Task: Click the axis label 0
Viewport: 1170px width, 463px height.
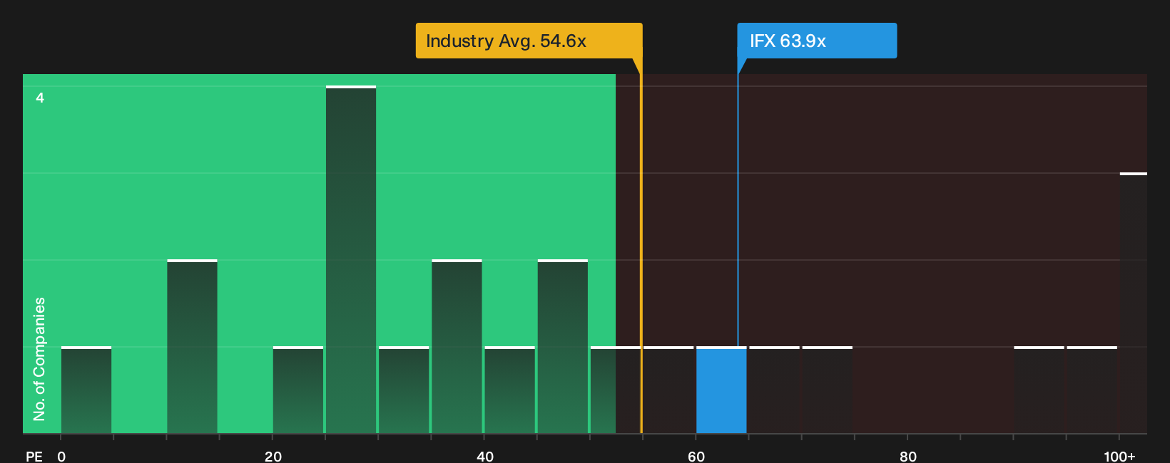Action: point(61,456)
